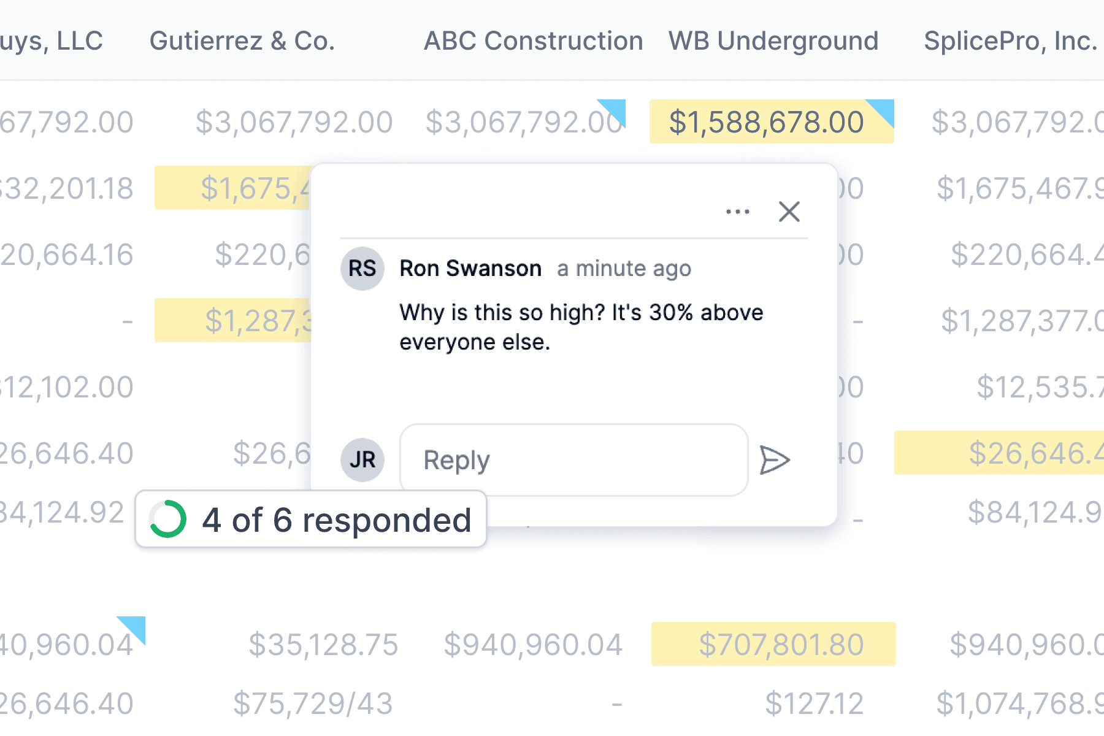Click Ron Swanson's name in the comment
Viewport: 1104px width, 736px height.
click(x=470, y=268)
